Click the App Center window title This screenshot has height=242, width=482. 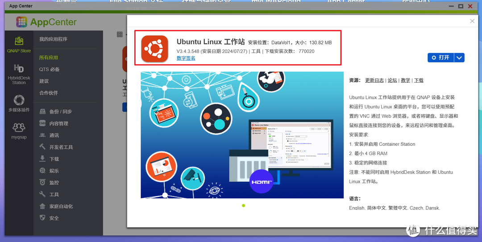21,6
